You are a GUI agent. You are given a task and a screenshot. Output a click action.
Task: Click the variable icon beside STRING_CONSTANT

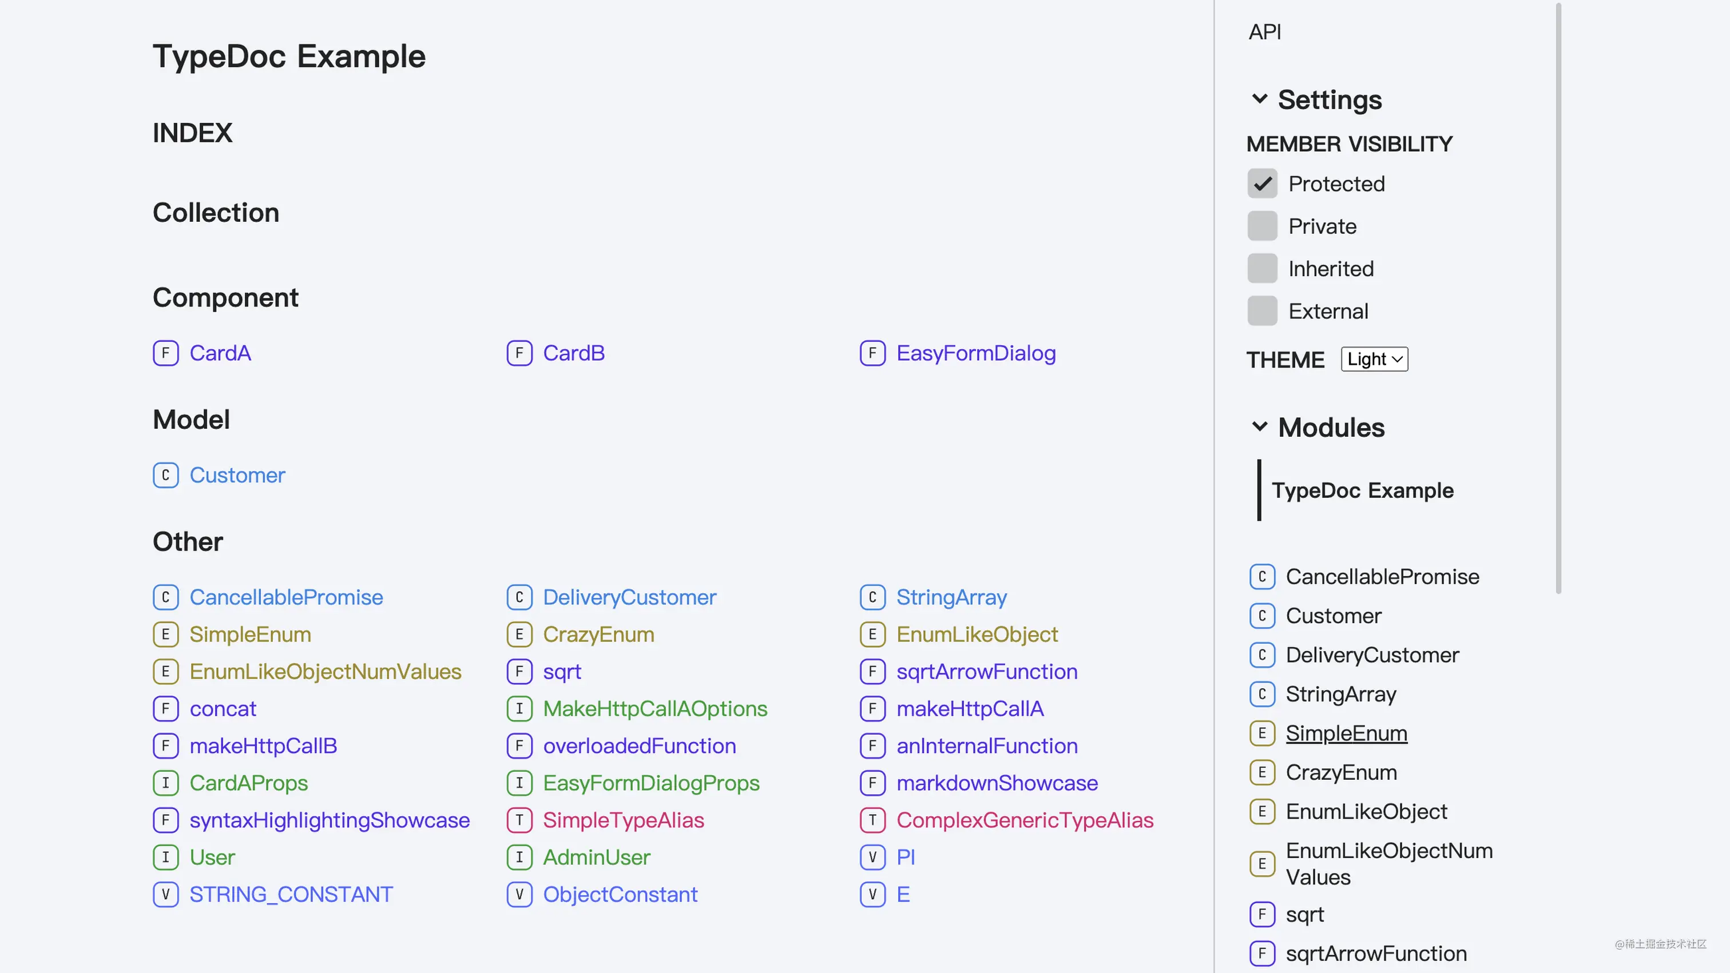[165, 895]
